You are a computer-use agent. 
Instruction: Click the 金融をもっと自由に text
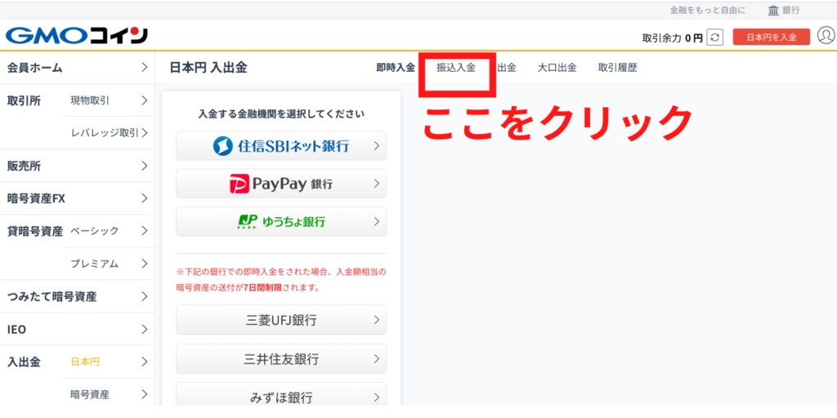click(x=708, y=11)
